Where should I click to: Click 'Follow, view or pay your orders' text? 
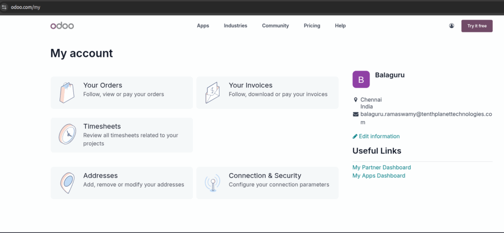click(124, 95)
